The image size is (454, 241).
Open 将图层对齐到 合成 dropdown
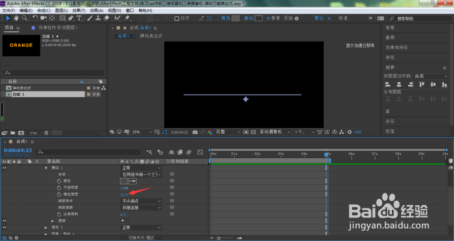point(430,76)
